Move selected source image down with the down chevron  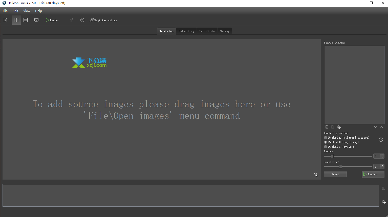(376, 127)
